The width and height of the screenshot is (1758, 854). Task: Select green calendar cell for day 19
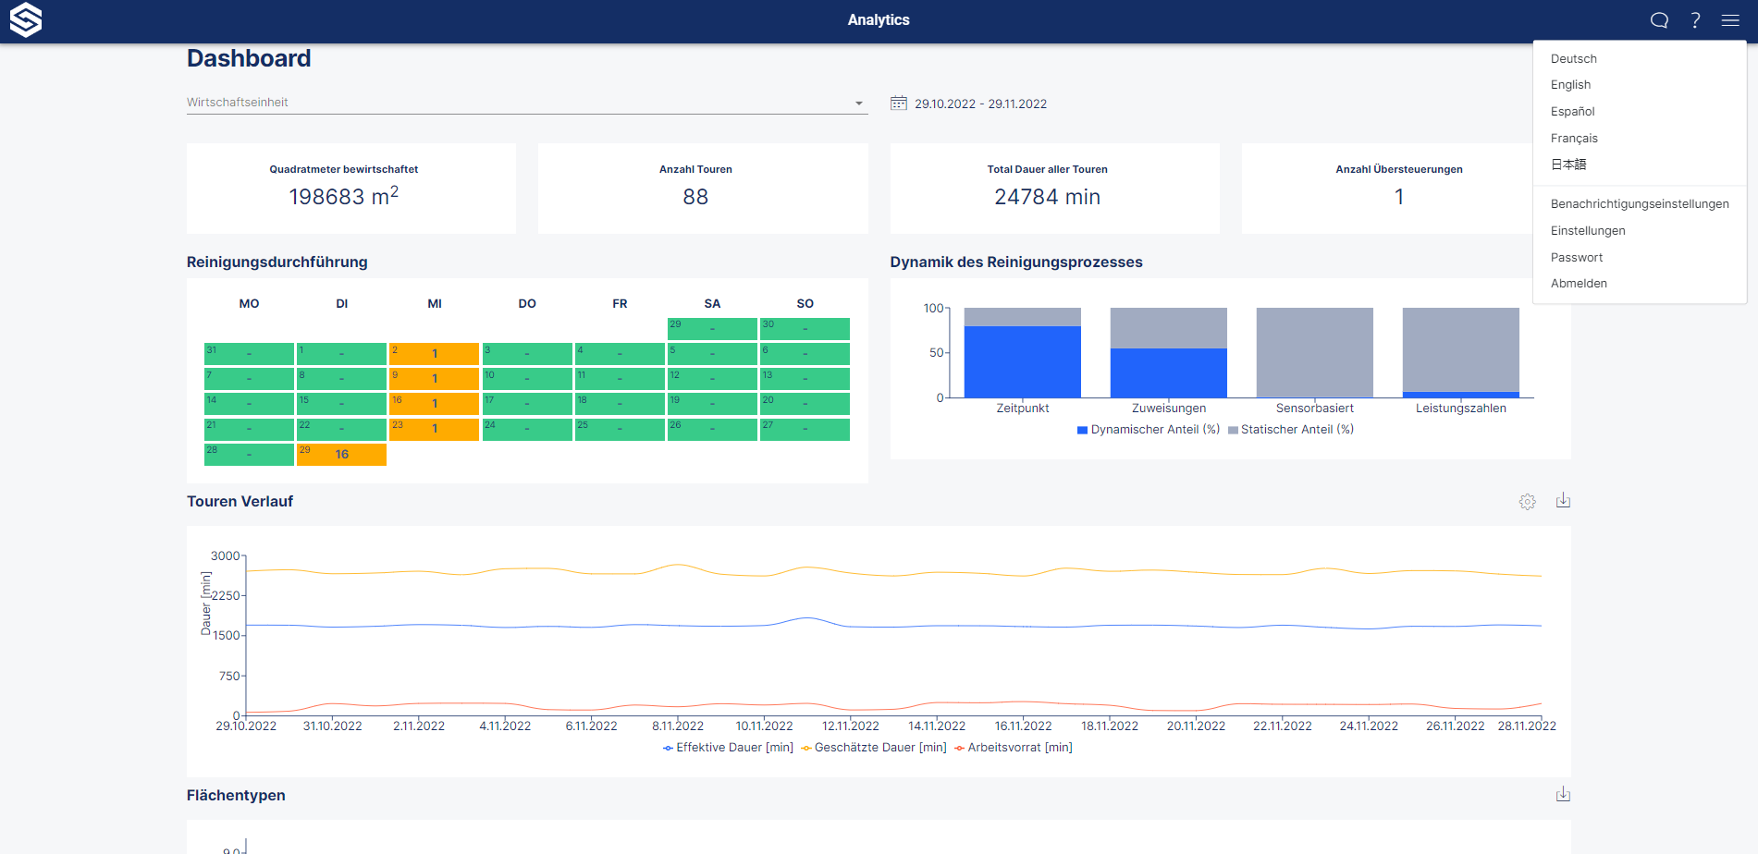click(712, 404)
